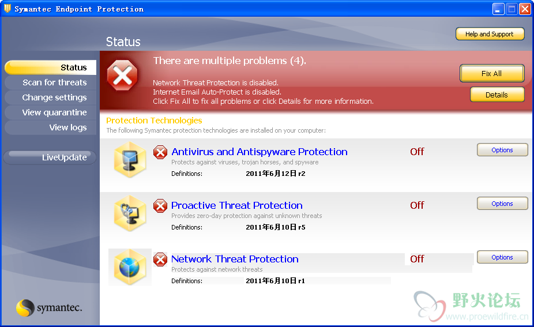The height and width of the screenshot is (327, 534).
Task: Click the Proactive Threat Protection title link
Action: [236, 205]
